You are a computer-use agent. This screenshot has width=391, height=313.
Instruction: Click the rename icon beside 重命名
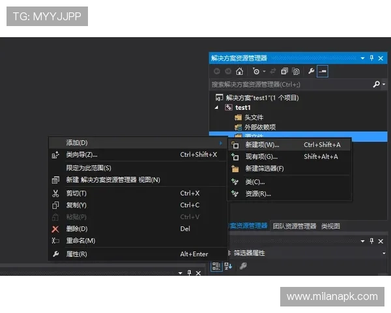55,241
